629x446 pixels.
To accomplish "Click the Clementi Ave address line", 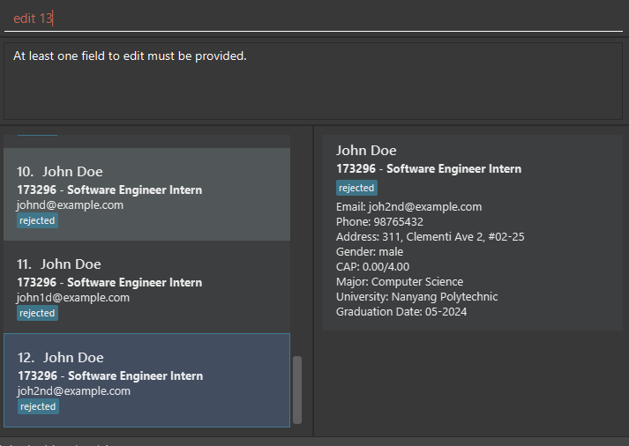I will 431,237.
